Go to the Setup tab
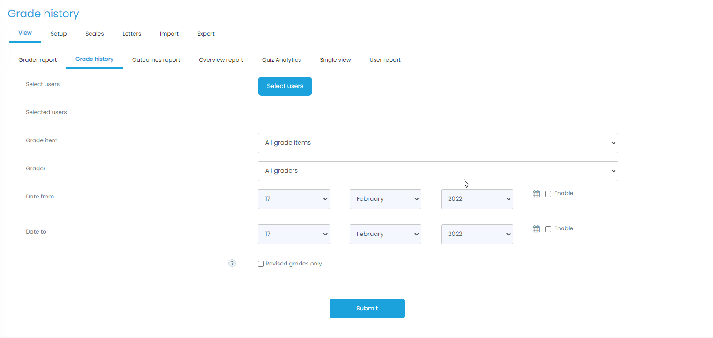 pos(59,34)
